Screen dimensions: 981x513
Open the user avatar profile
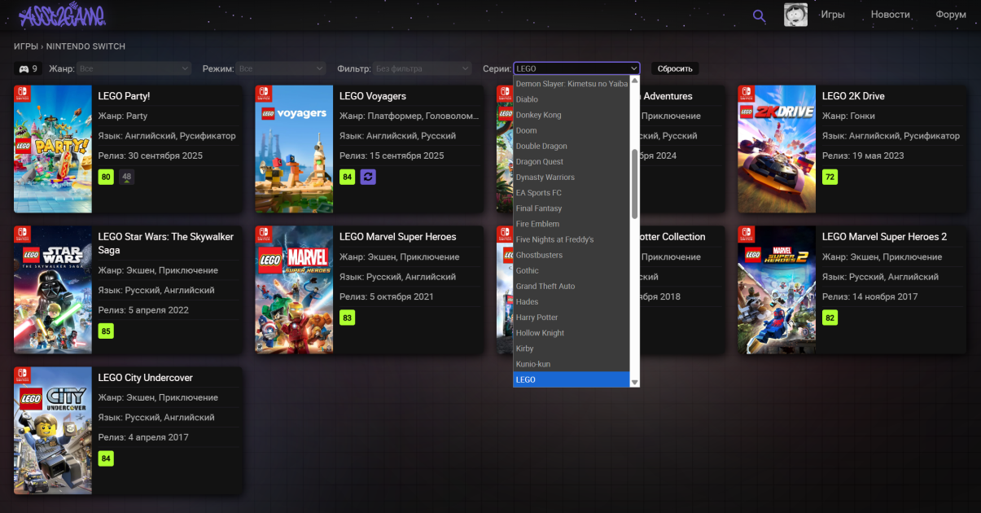pos(795,15)
